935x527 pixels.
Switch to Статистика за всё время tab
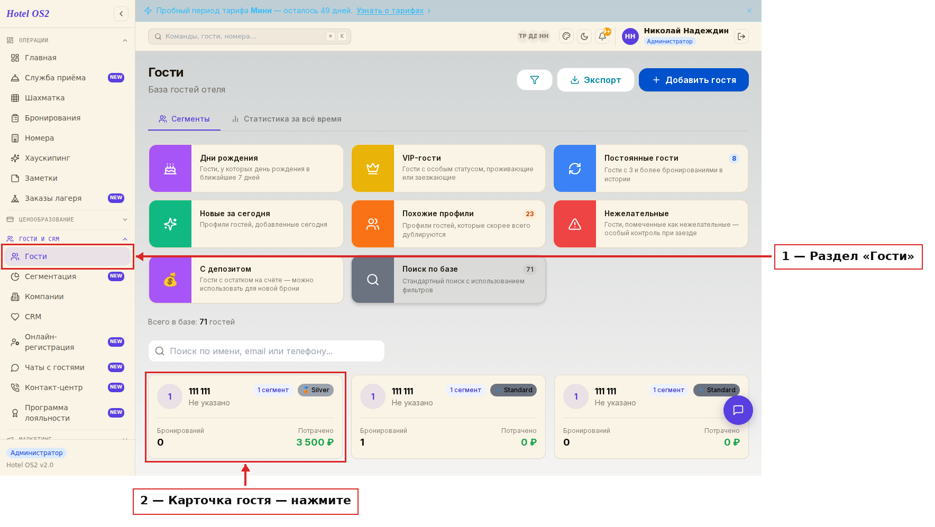pyautogui.click(x=287, y=119)
